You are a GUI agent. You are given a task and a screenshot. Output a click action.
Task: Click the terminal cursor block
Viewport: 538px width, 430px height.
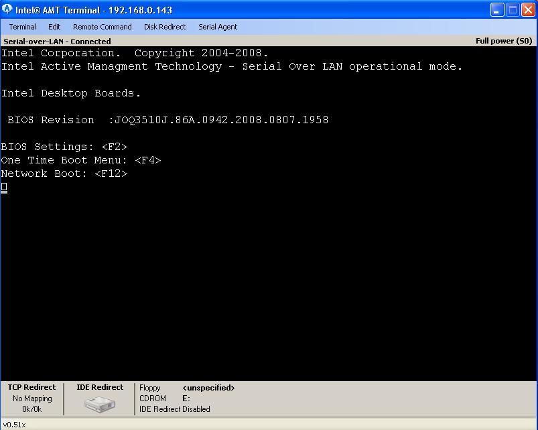point(4,188)
